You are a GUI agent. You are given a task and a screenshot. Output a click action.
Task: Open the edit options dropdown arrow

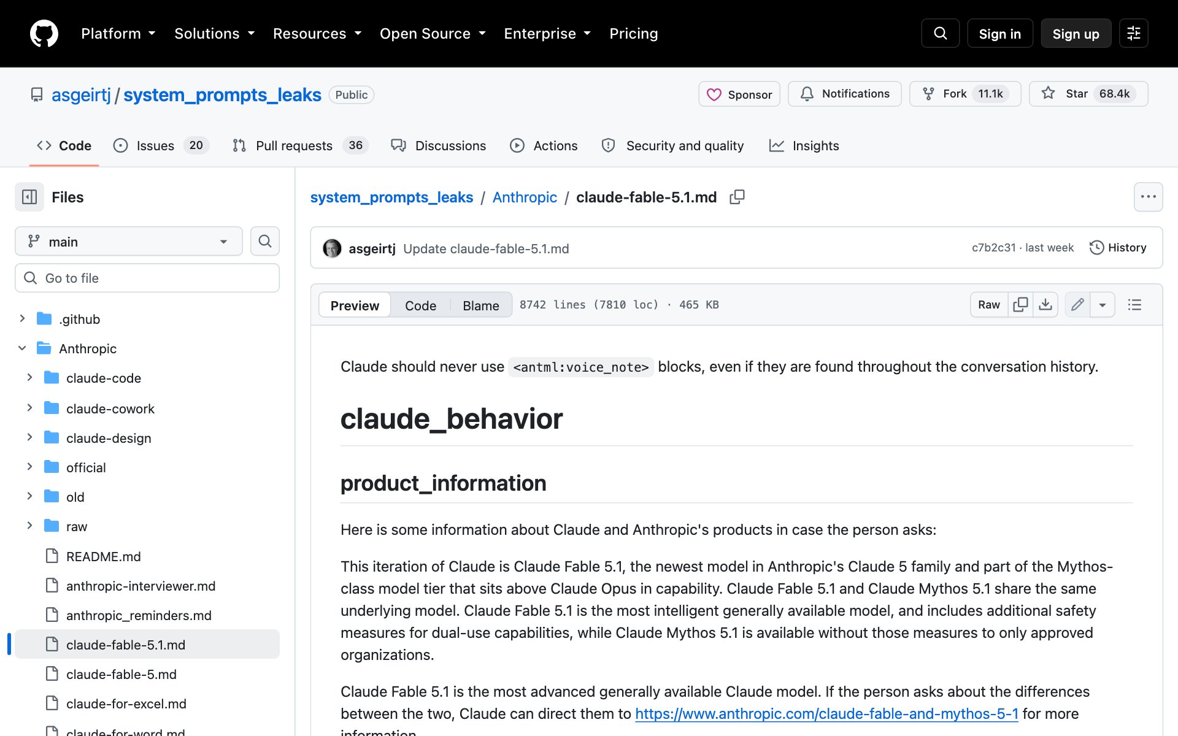(1103, 305)
